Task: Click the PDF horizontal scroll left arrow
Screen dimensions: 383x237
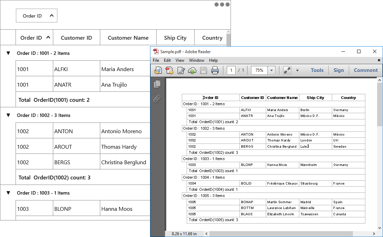Action: click(206, 234)
